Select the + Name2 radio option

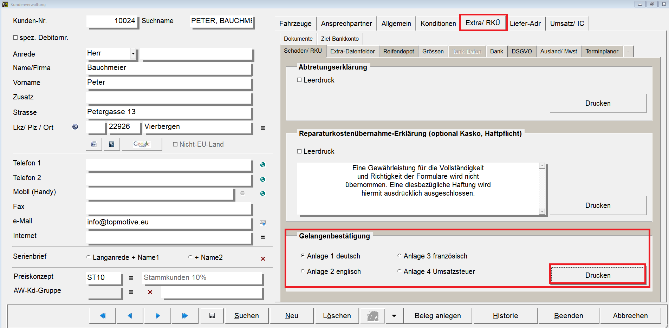click(x=190, y=257)
